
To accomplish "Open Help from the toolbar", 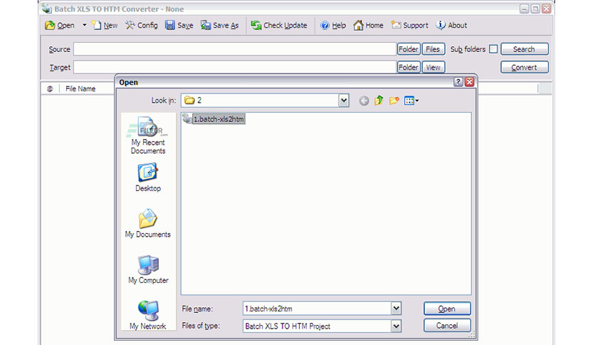I will pyautogui.click(x=333, y=26).
